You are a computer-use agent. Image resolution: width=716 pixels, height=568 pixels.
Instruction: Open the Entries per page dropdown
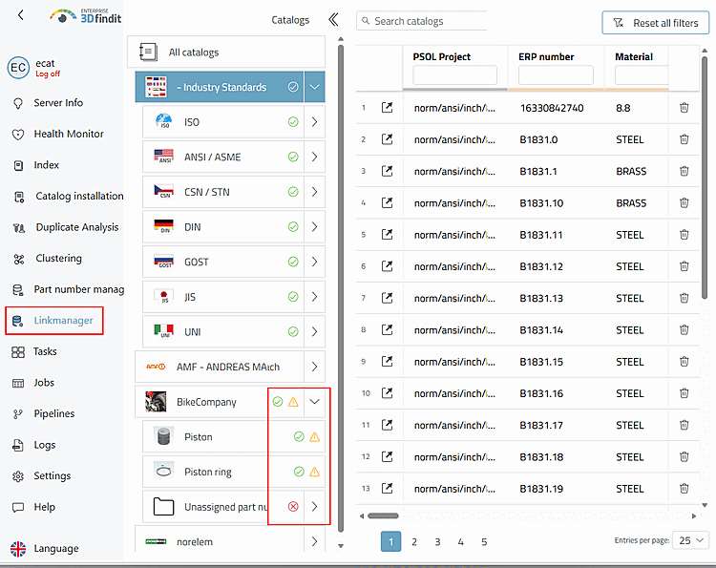pos(691,540)
